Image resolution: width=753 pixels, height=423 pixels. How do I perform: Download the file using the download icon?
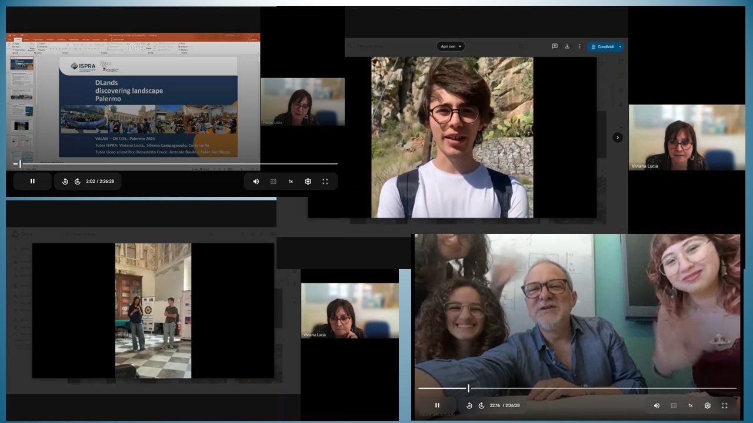pyautogui.click(x=567, y=46)
